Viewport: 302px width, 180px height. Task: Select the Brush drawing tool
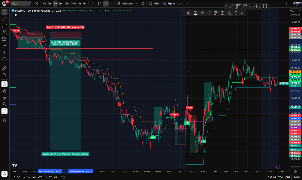coord(4,46)
